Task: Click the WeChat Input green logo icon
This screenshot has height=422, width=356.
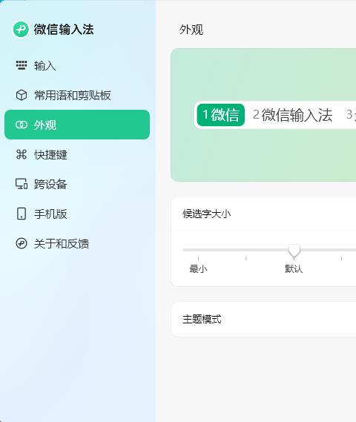Action: (21, 29)
